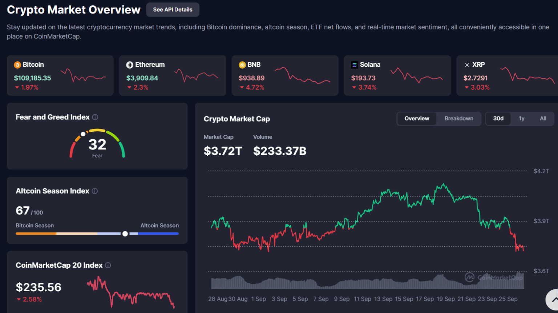The height and width of the screenshot is (313, 558).
Task: Open the Fear and Greed Index info tooltip
Action: pyautogui.click(x=95, y=117)
